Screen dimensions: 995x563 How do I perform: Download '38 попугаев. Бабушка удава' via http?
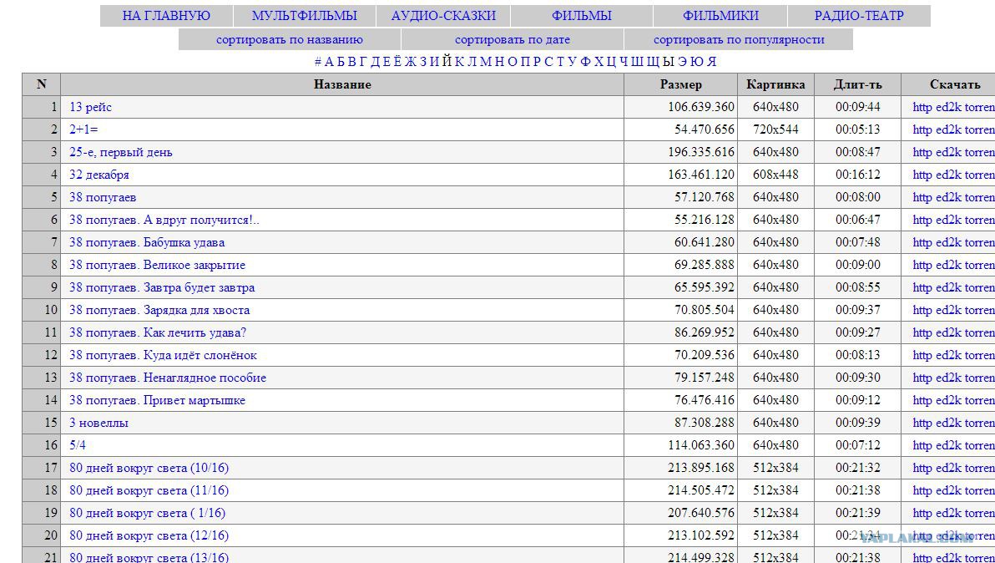click(922, 242)
